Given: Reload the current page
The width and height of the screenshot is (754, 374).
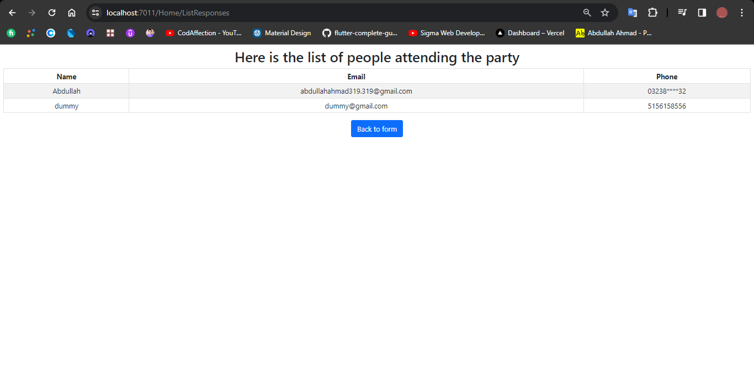Looking at the screenshot, I should pyautogui.click(x=52, y=13).
